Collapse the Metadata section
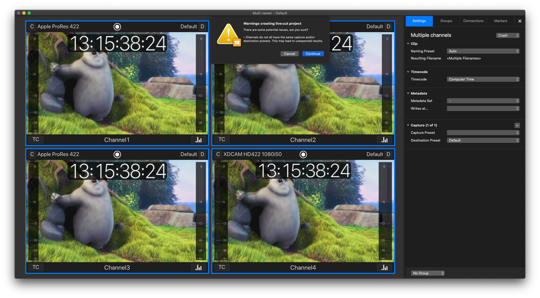Screen dimensions: 540x298 pos(408,93)
